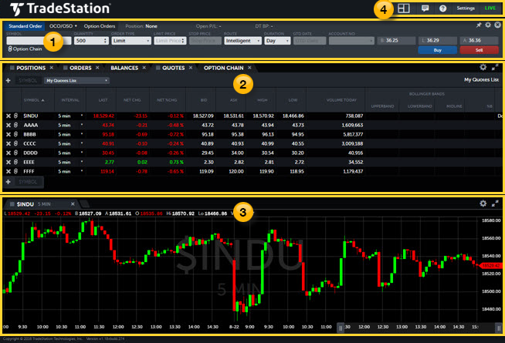
Task: Expand the Account No dropdown
Action: (x=351, y=41)
